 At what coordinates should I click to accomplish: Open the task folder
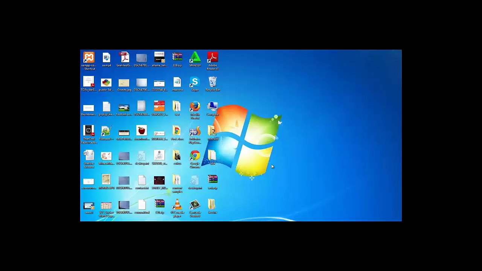click(212, 155)
